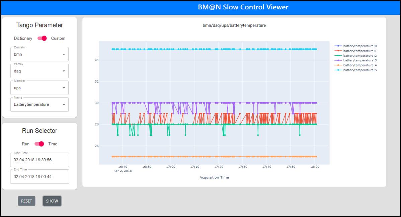This screenshot has width=401, height=217.
Task: Click the Custom label beside the toggle
Action: [58, 38]
